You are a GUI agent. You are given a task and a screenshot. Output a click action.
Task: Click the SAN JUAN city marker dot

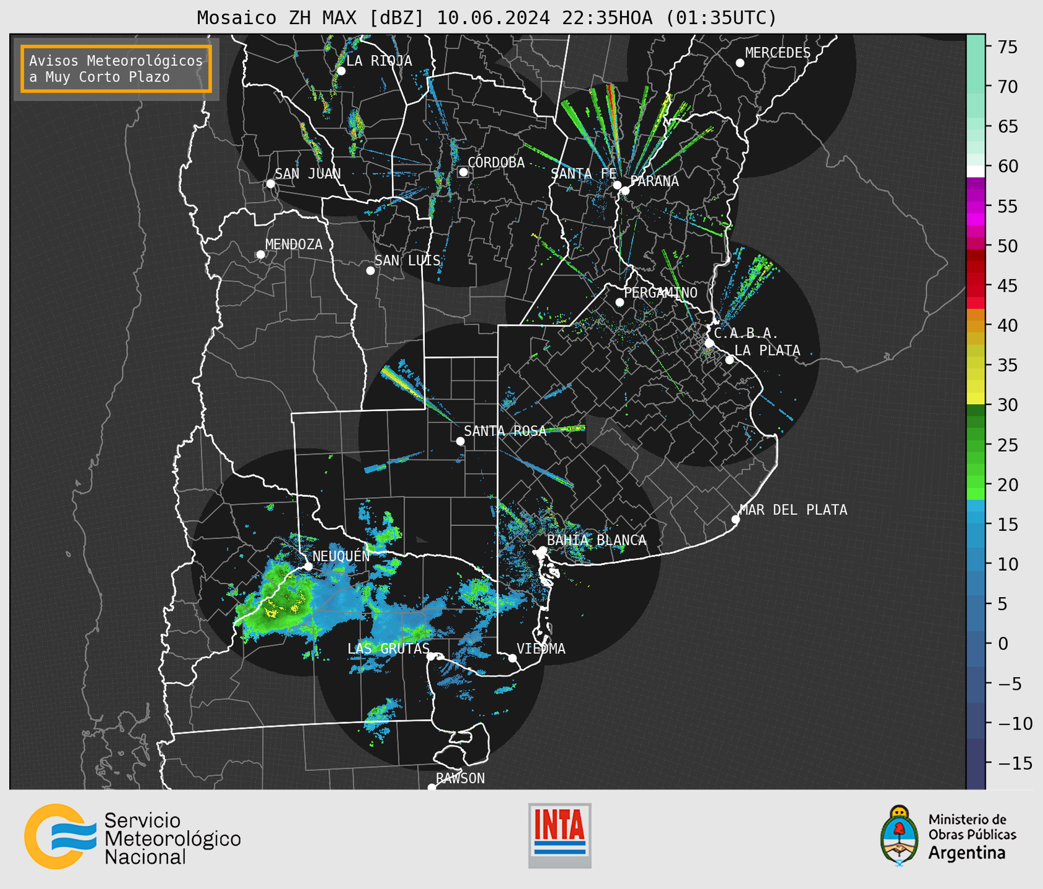270,184
